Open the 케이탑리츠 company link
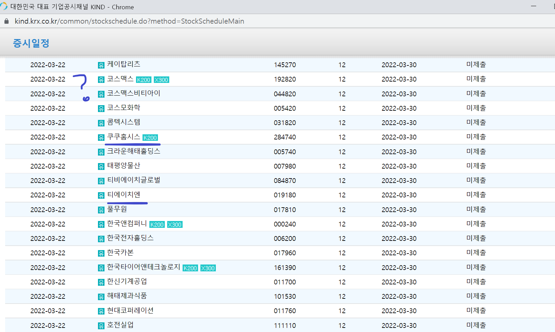The image size is (555, 332). [124, 64]
